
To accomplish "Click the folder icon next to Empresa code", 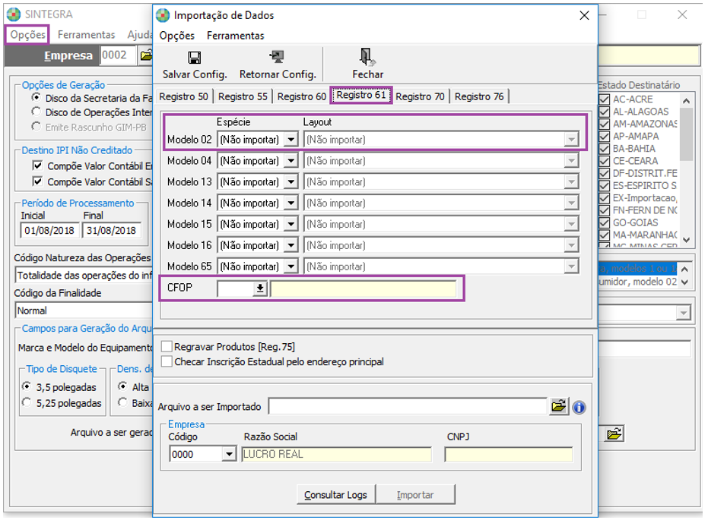I will tap(146, 55).
